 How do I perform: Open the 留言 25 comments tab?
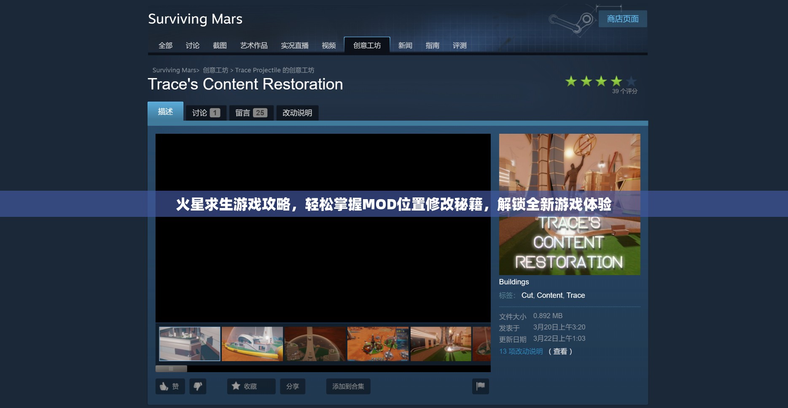[251, 113]
